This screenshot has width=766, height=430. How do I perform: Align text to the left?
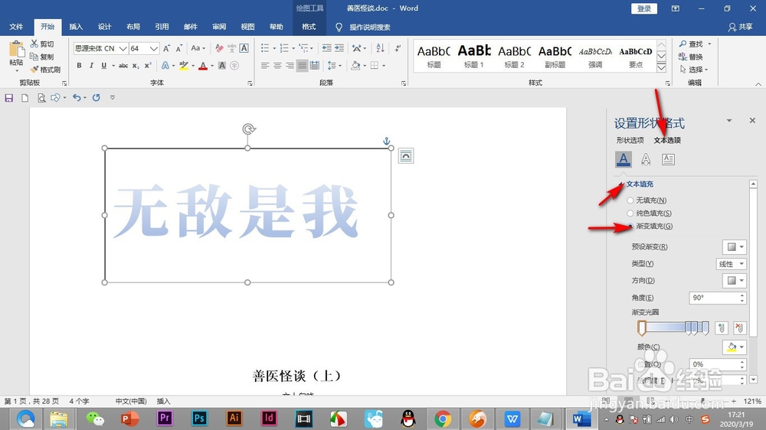(265, 65)
